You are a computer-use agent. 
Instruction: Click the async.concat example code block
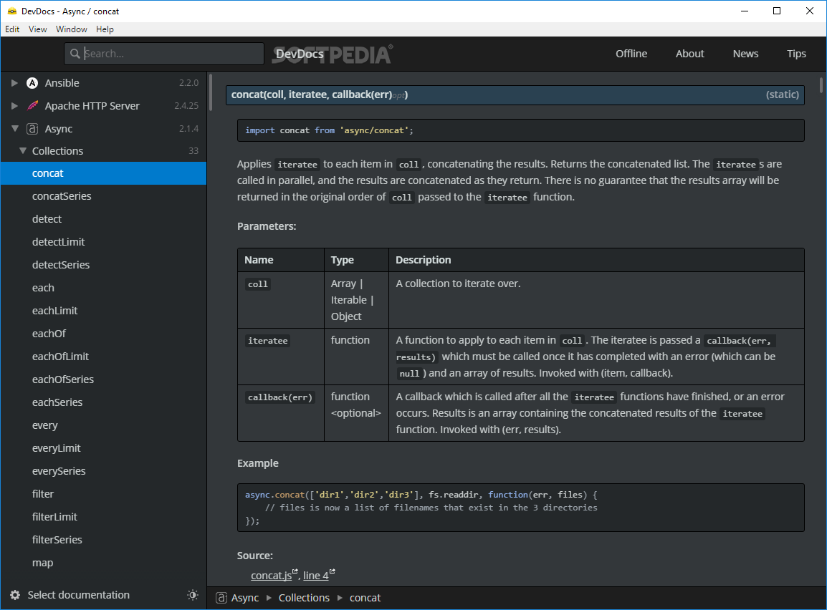(520, 508)
